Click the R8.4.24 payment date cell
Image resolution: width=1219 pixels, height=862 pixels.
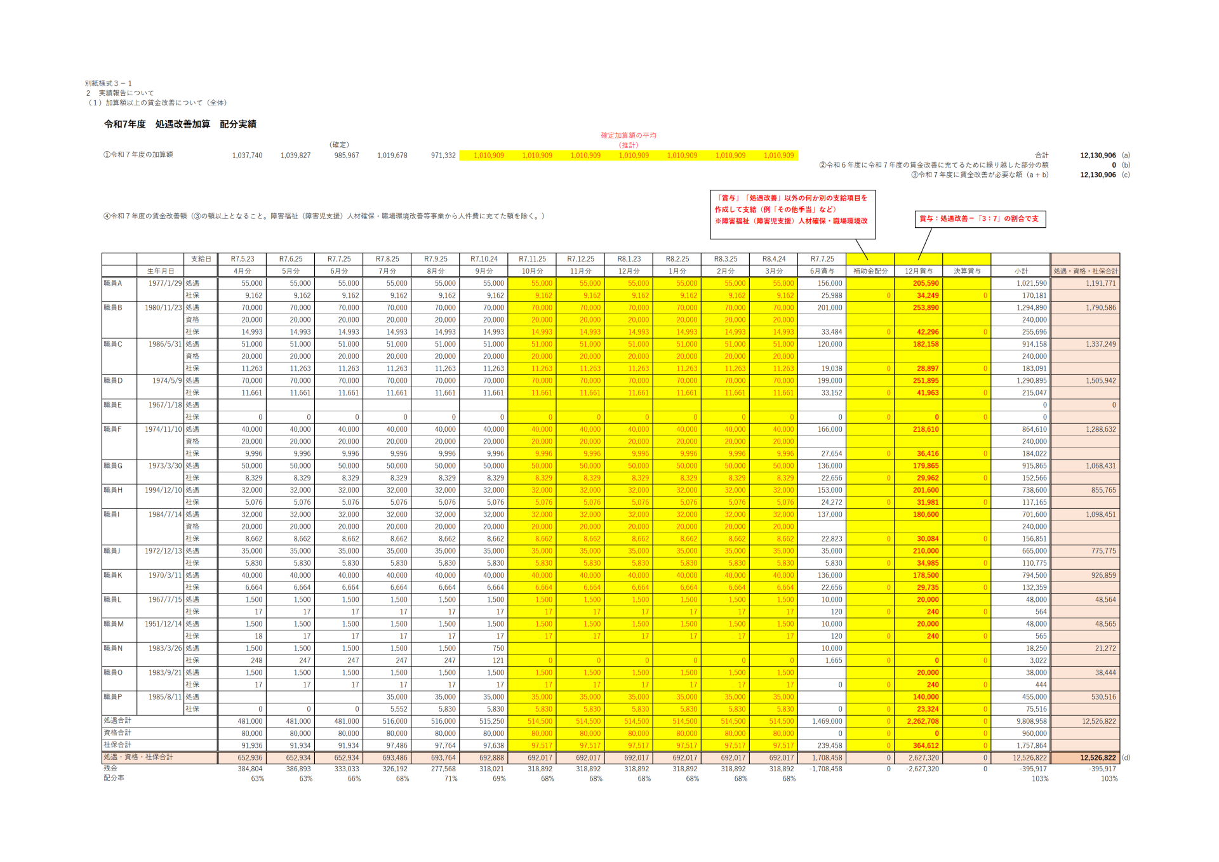(773, 259)
